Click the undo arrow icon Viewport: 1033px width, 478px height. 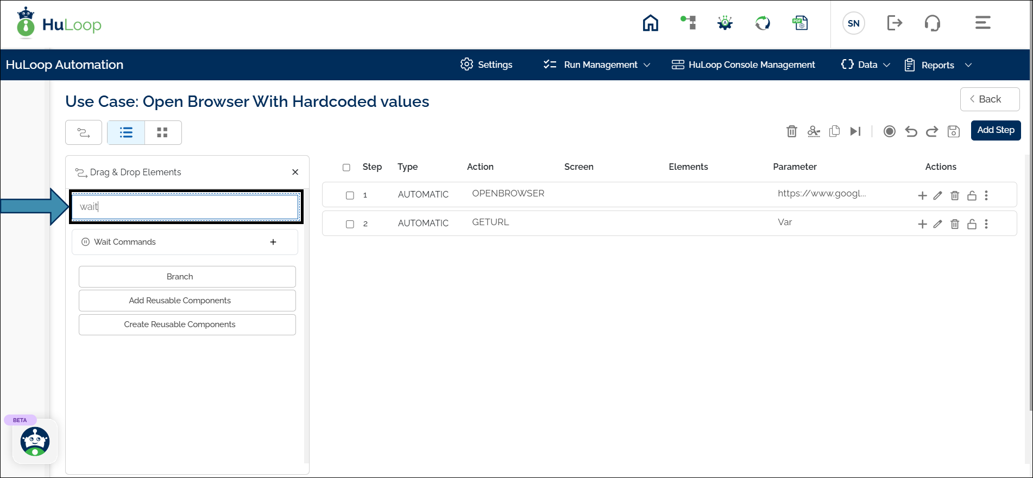911,131
